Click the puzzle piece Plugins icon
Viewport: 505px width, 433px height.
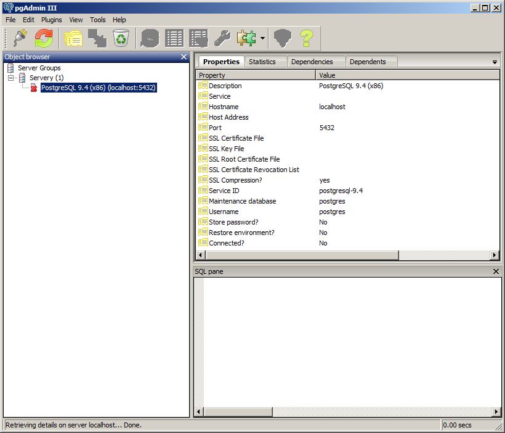coord(246,38)
